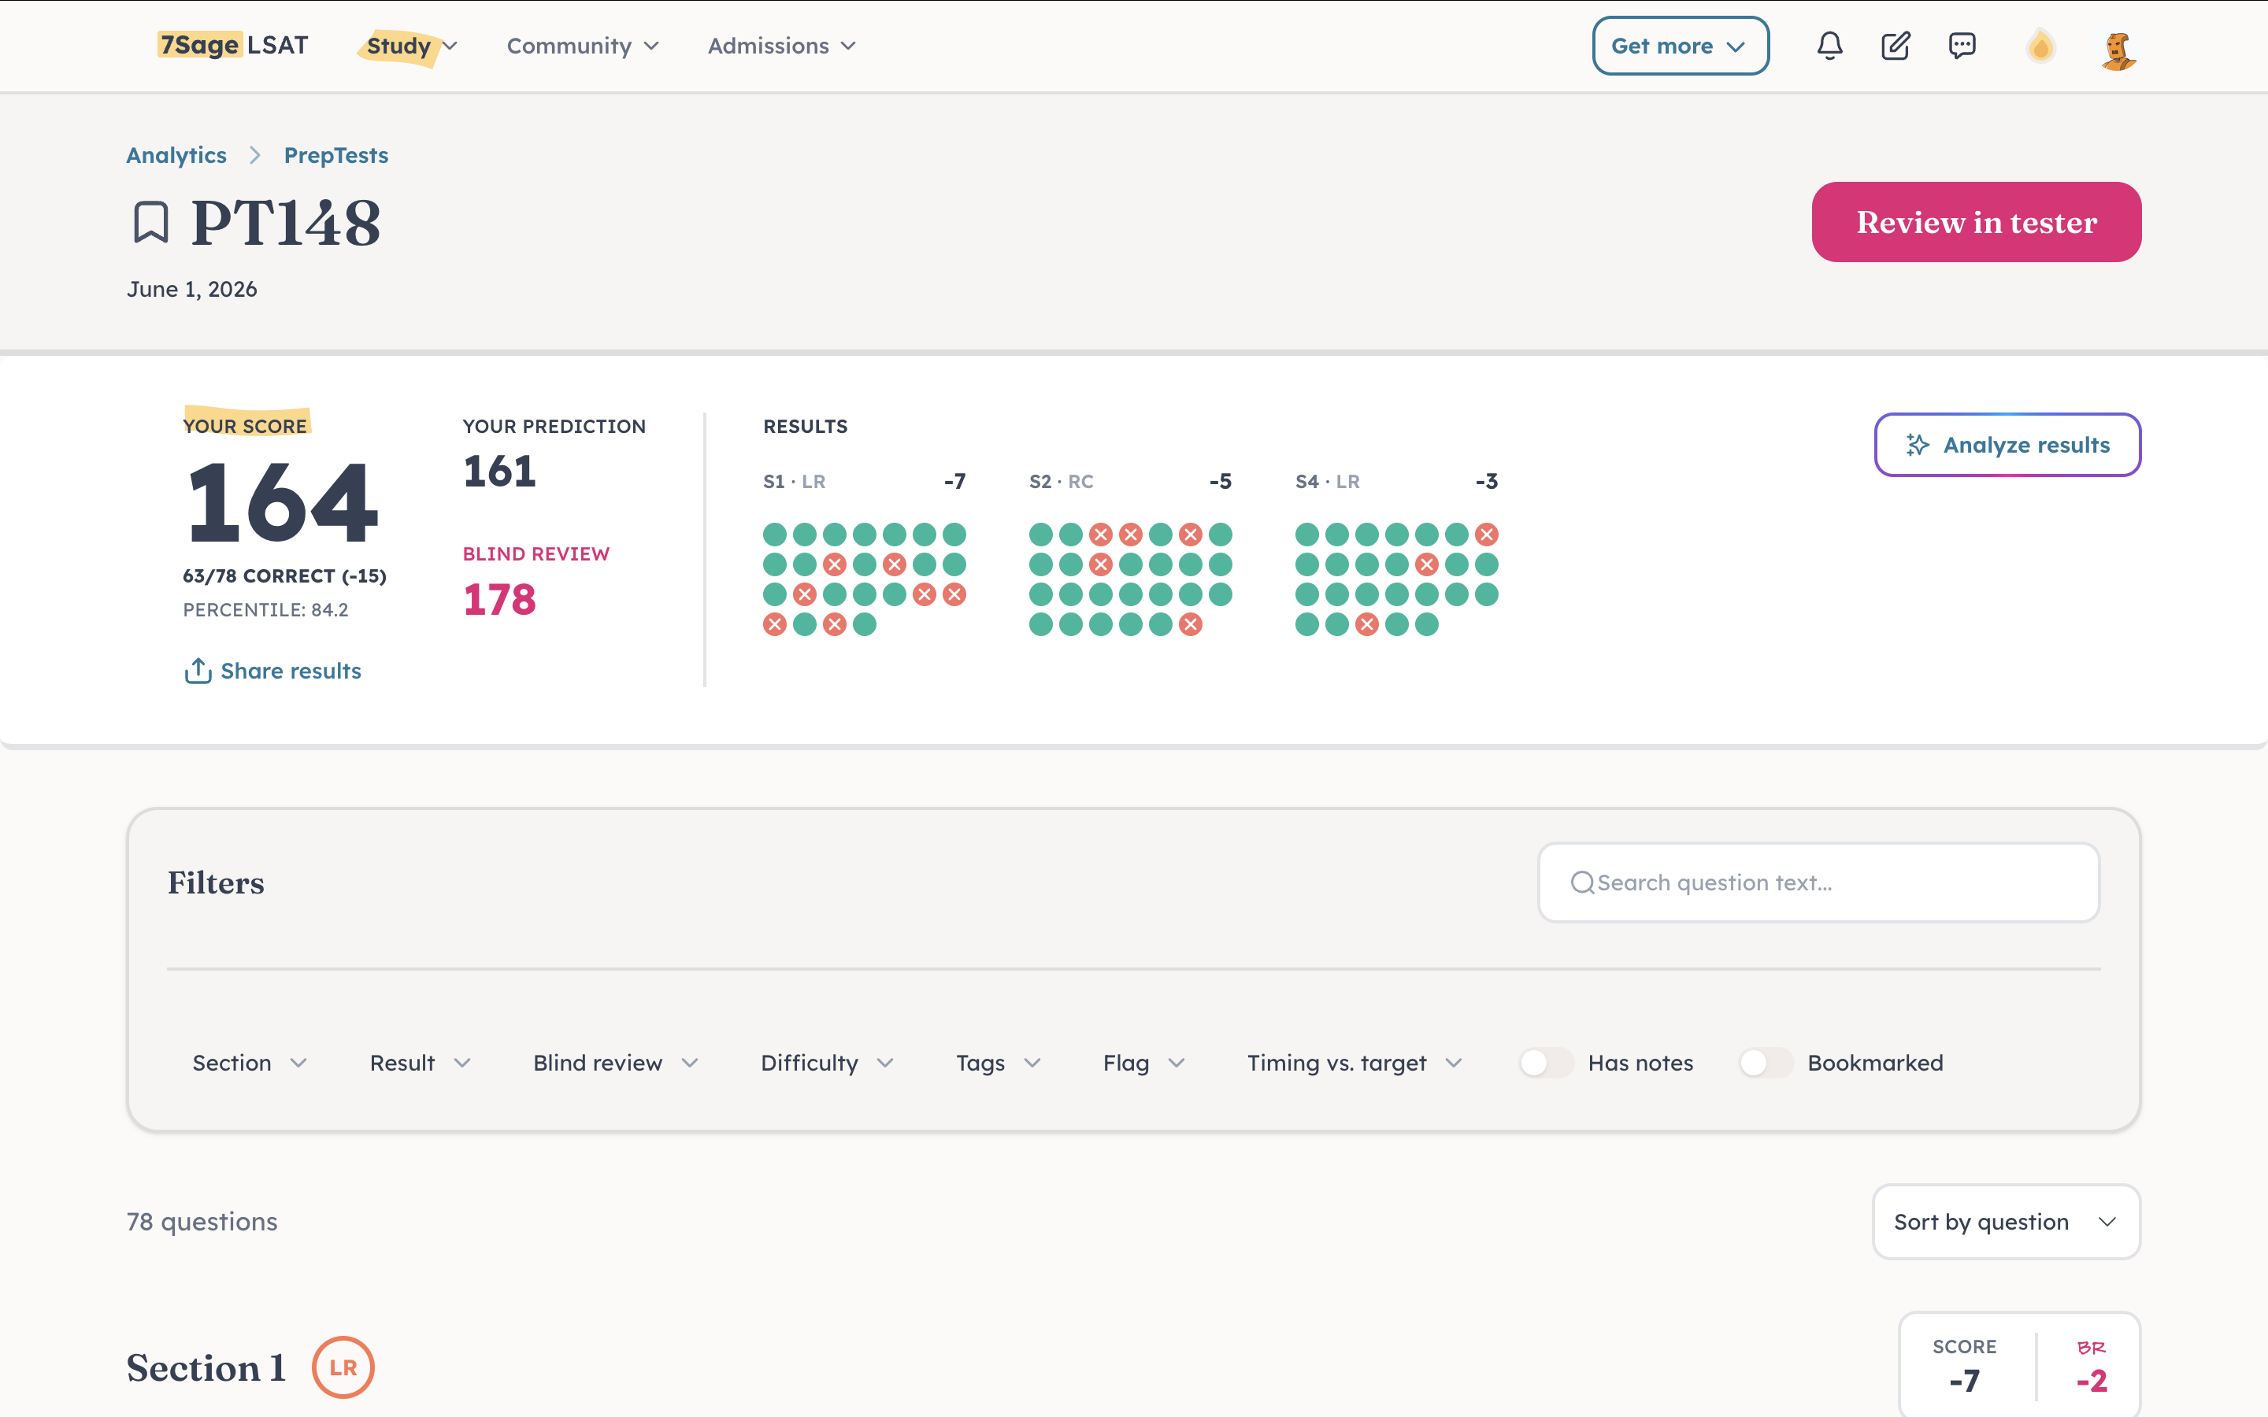Screen dimensions: 2268x1417
Task: Go to the Analytics breadcrumb link
Action: click(176, 156)
